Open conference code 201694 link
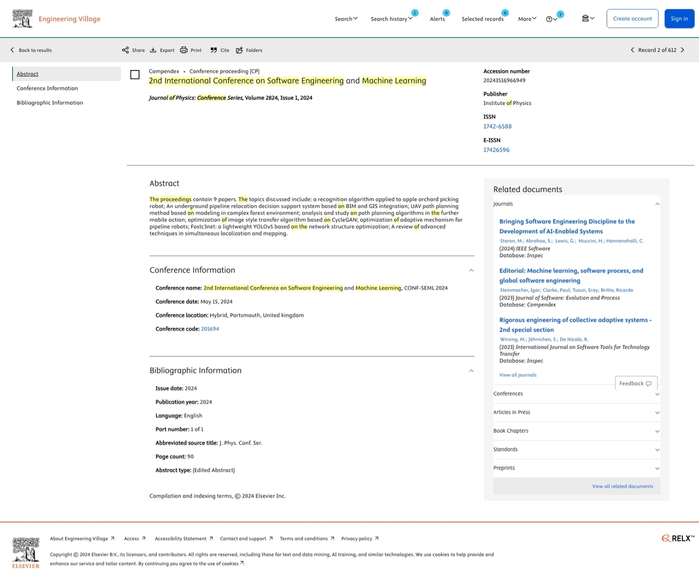This screenshot has width=699, height=580. 210,329
